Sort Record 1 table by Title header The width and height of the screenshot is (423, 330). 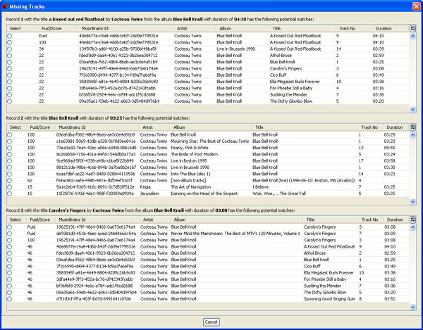click(302, 28)
